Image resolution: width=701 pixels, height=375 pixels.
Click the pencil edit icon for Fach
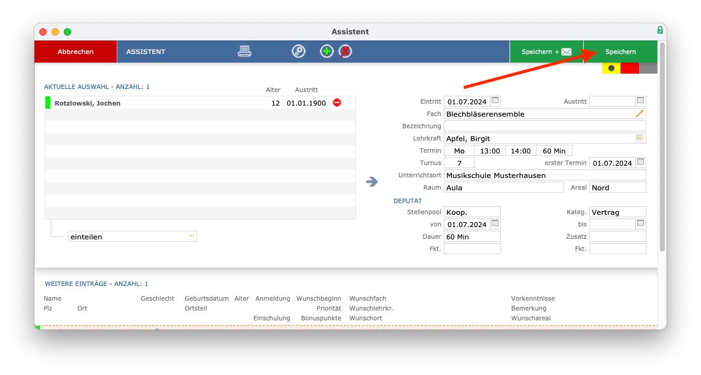point(639,114)
